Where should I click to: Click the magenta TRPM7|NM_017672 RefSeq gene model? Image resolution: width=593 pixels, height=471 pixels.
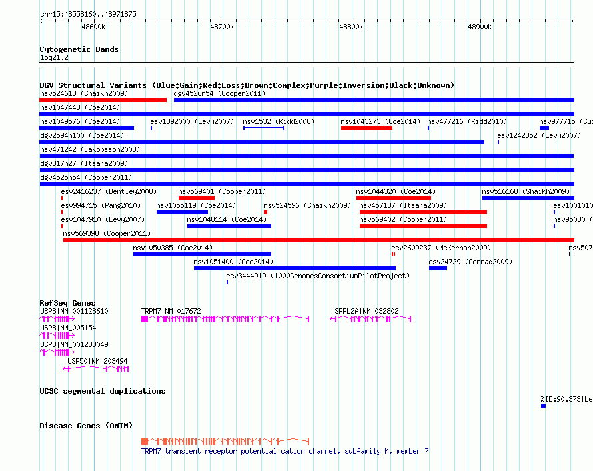[225, 319]
